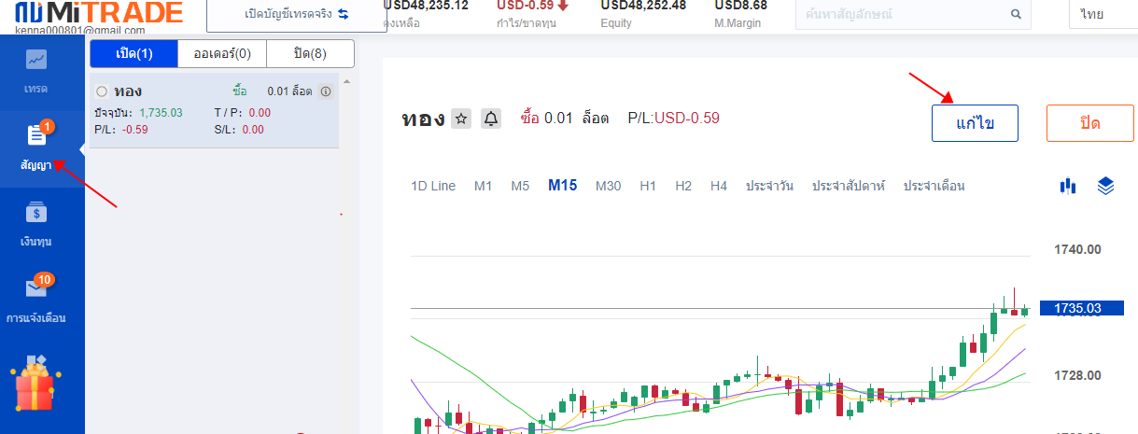The image size is (1138, 434).
Task: Open chart type candlestick icon
Action: pyautogui.click(x=1068, y=186)
